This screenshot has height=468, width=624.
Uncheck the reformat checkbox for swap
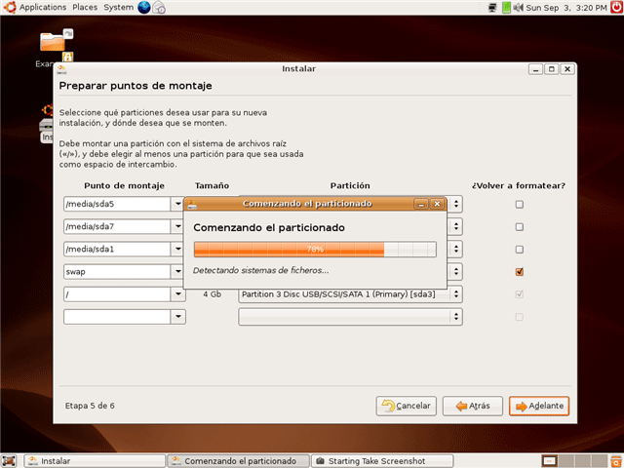(x=519, y=272)
